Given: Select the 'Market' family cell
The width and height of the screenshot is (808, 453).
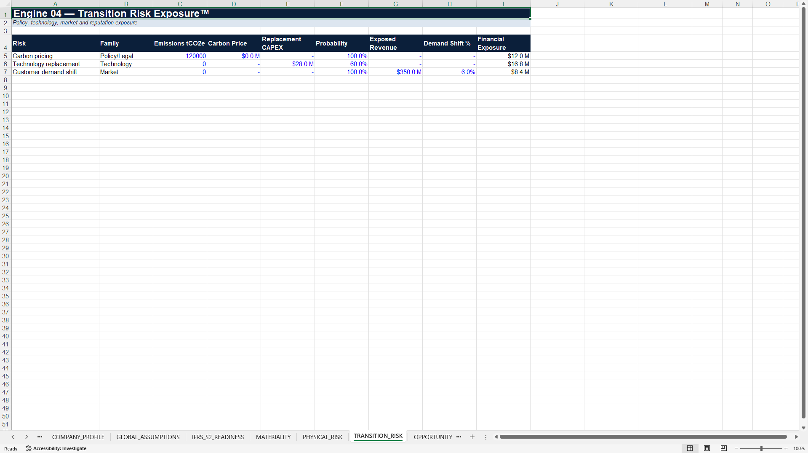Looking at the screenshot, I should pos(126,72).
